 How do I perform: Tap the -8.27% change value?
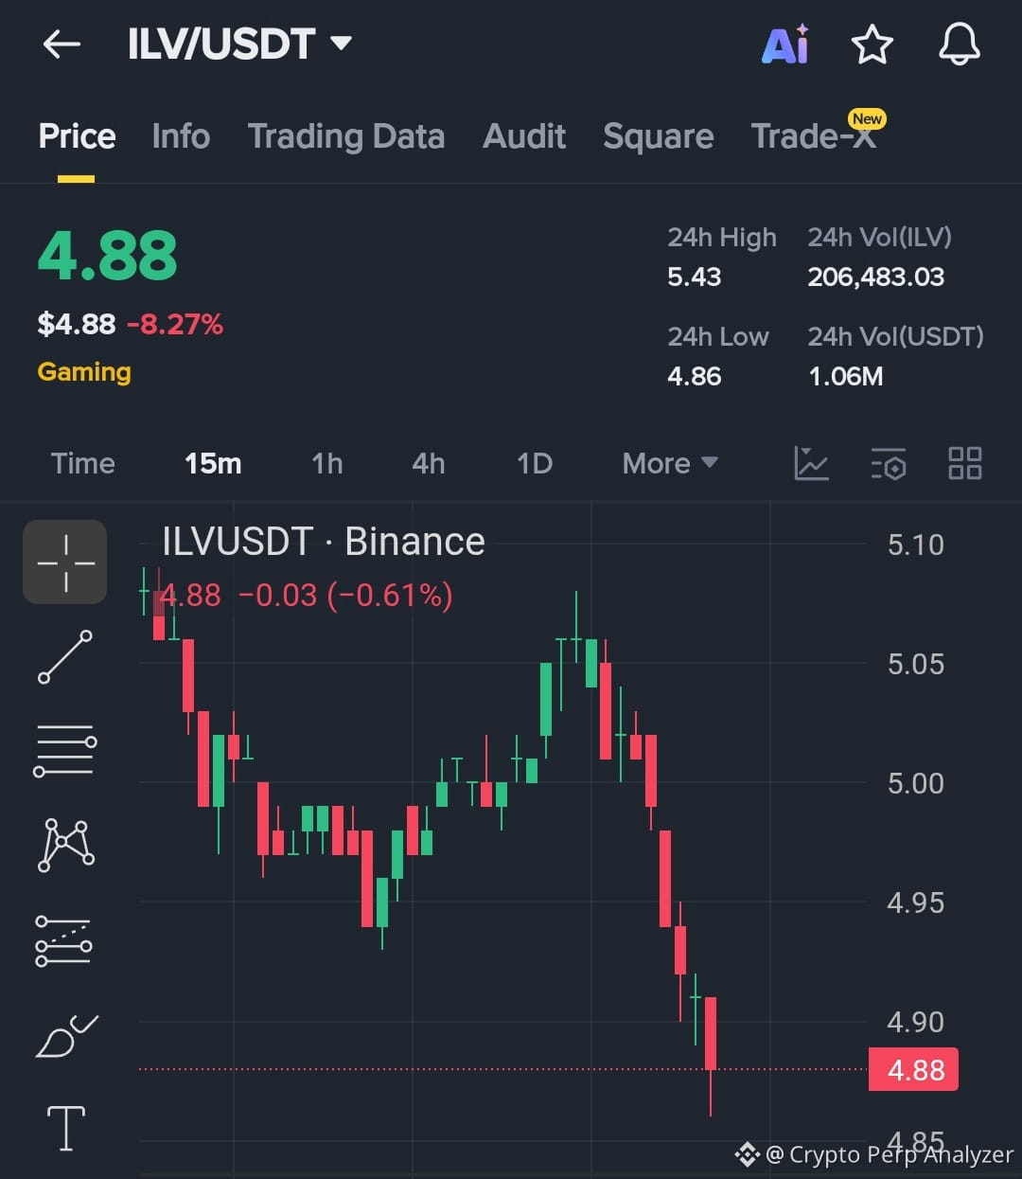[175, 325]
